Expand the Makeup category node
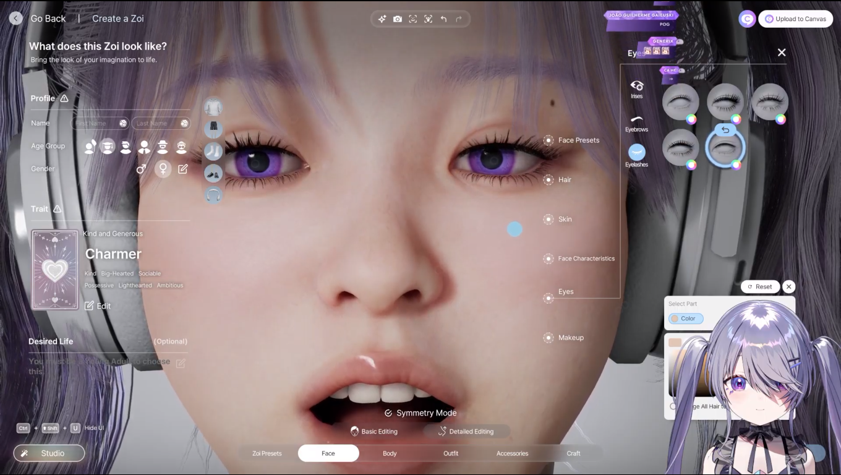 pos(549,338)
